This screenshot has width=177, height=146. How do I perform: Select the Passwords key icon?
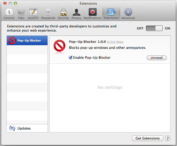(48, 14)
